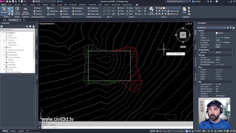Select Feature Lines in Toolspace tree
This screenshot has height=133, width=236.
click(13, 45)
